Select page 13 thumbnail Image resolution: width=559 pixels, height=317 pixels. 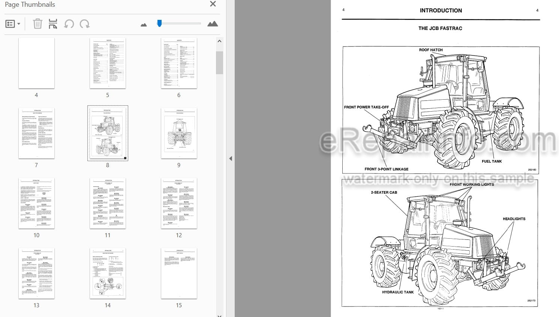pyautogui.click(x=36, y=273)
